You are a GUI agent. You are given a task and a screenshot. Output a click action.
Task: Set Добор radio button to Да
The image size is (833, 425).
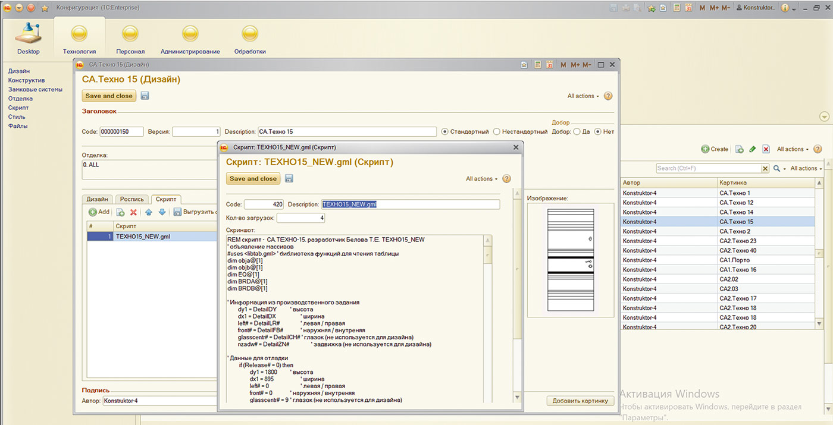click(577, 132)
